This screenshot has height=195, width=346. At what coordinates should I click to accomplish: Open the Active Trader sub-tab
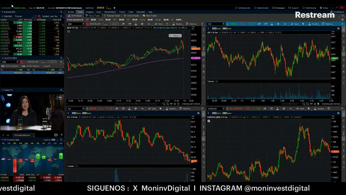click(x=131, y=16)
